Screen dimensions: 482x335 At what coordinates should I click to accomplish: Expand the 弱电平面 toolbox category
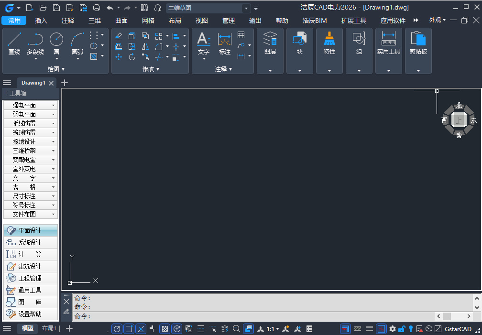point(31,114)
